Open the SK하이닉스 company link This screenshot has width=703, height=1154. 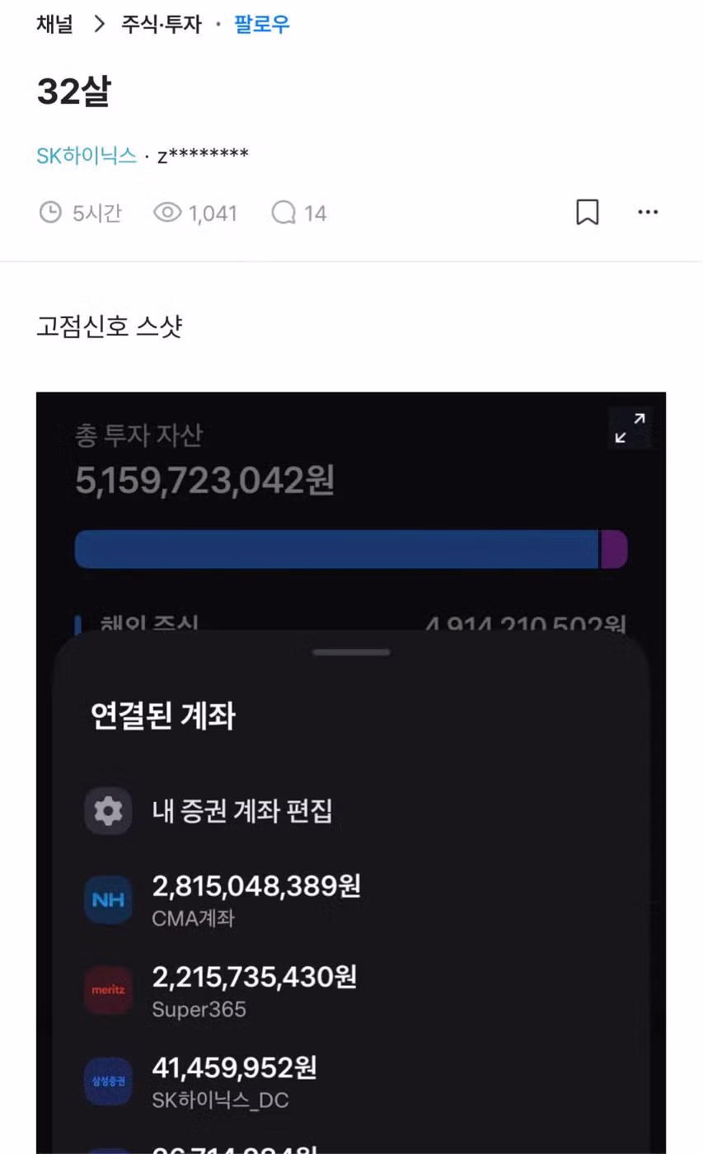click(87, 155)
